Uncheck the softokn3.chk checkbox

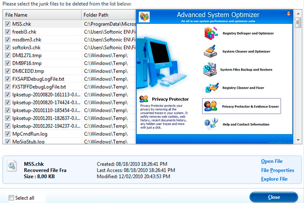pyautogui.click(x=8, y=47)
